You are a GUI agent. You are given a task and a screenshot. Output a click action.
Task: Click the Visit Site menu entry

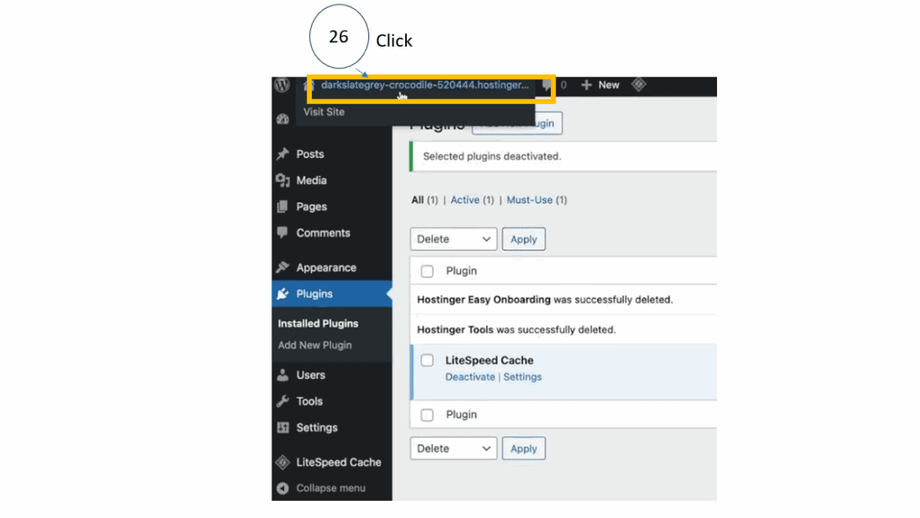(323, 112)
